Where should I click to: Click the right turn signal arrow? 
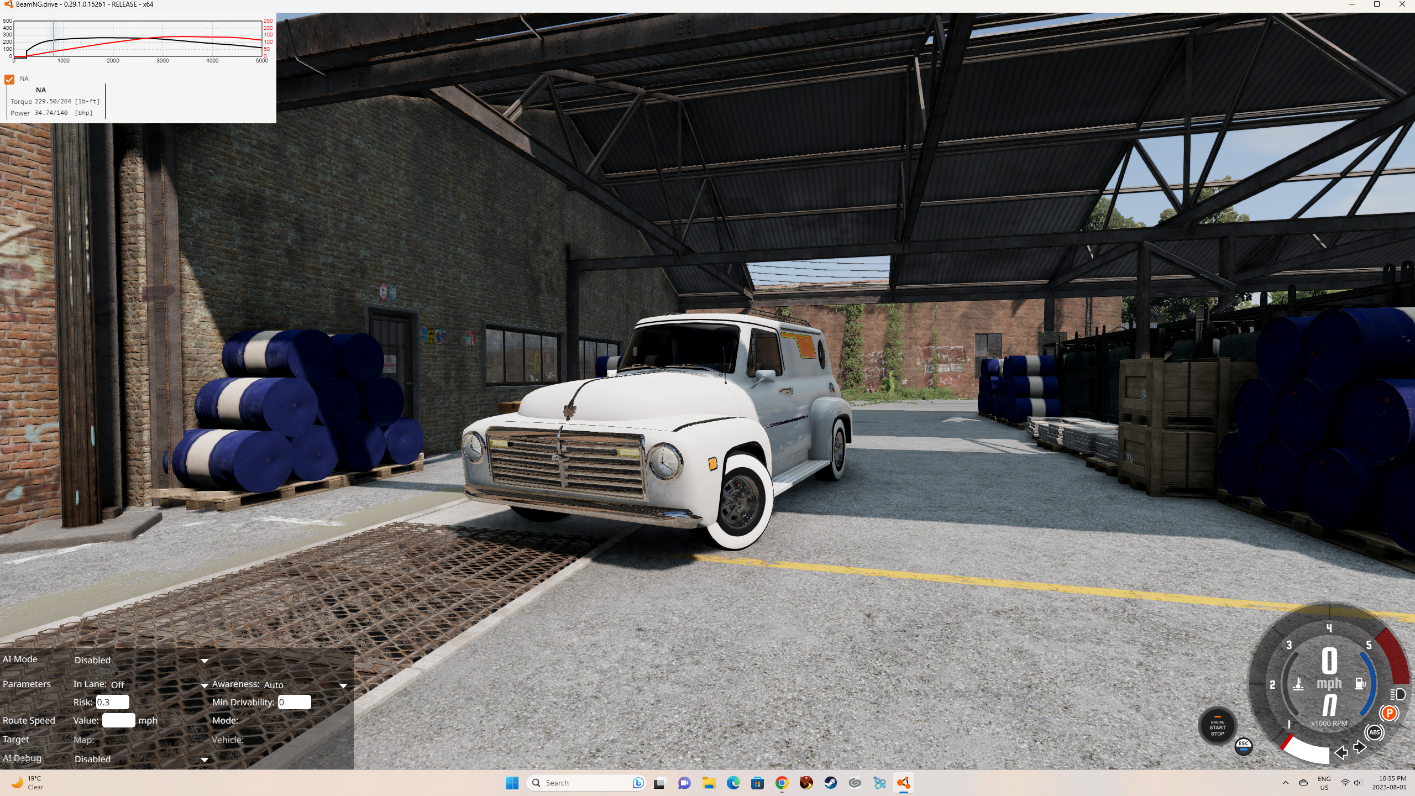pos(1360,748)
